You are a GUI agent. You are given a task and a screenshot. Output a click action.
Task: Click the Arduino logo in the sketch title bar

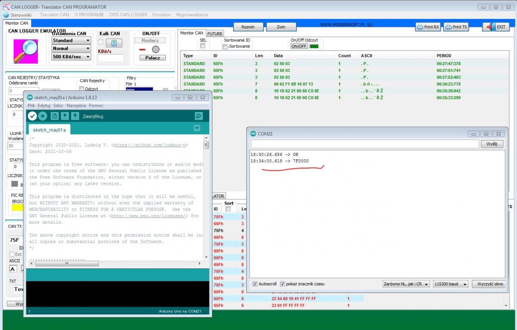(x=30, y=97)
